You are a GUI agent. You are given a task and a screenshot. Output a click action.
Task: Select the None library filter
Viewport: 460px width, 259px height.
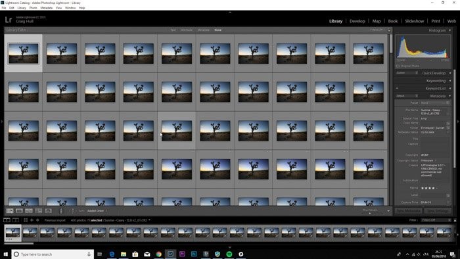coord(218,30)
